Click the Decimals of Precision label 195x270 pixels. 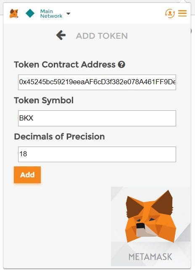click(x=59, y=136)
